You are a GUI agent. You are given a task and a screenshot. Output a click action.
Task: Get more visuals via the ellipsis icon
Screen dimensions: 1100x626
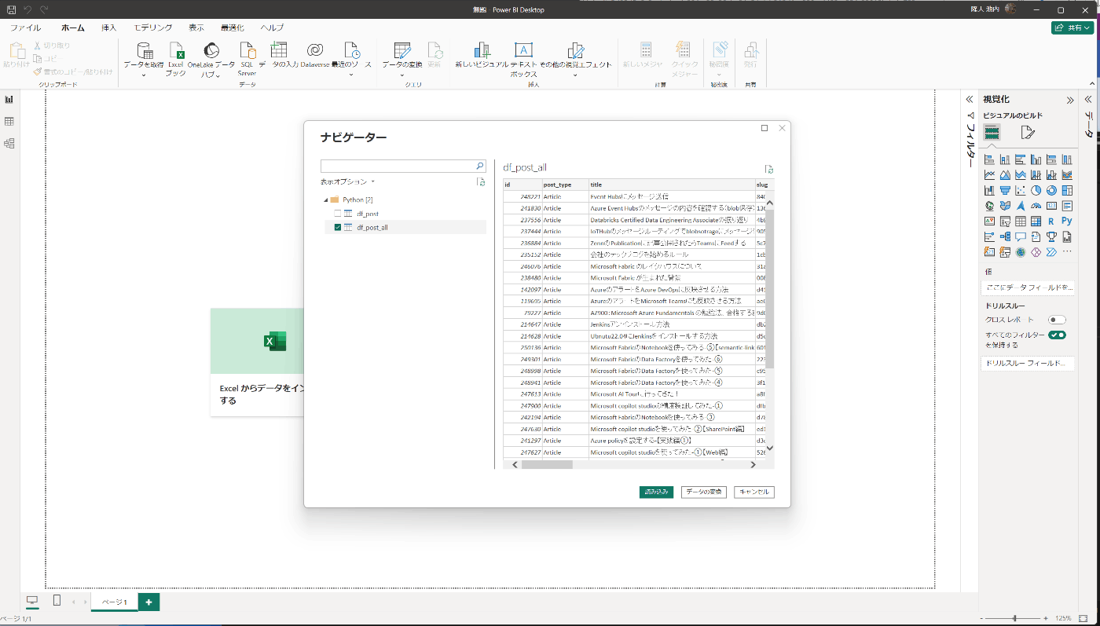click(x=1066, y=252)
